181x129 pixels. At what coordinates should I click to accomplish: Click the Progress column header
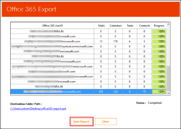coord(159,25)
